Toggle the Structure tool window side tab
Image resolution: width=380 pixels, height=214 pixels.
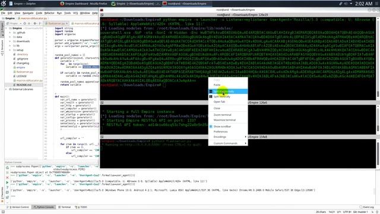point(2,48)
